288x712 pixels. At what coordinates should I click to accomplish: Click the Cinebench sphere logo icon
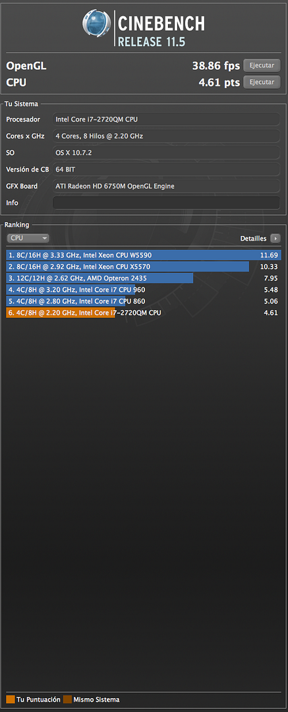pyautogui.click(x=97, y=24)
